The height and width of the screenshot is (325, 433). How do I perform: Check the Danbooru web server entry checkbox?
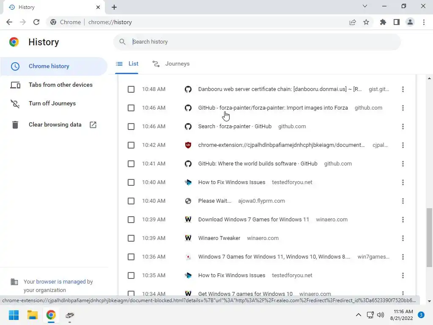(x=131, y=89)
